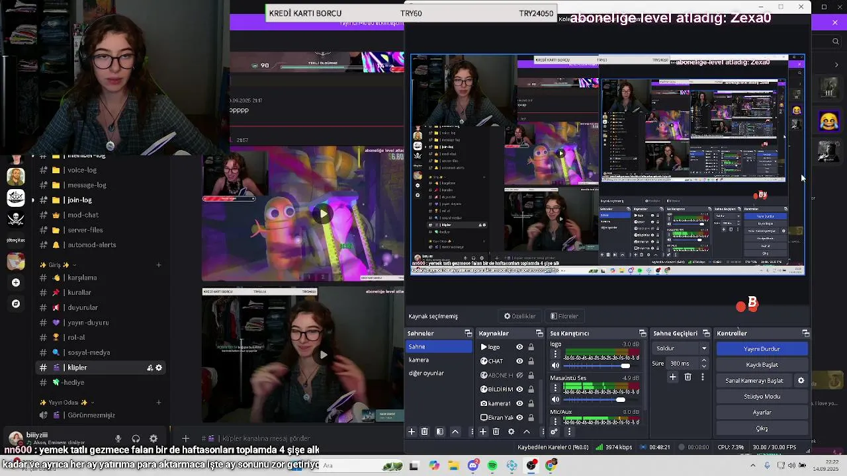Show the hidden ABONE H source
Screen dimensions: 847x476
click(519, 376)
